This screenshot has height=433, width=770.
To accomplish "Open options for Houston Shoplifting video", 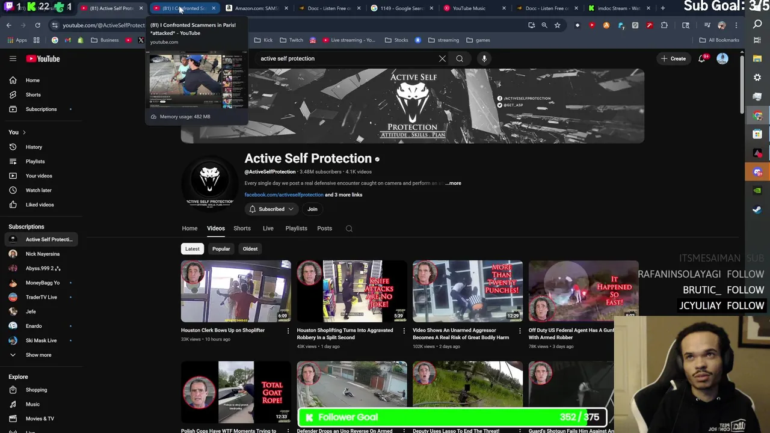I will click(404, 331).
